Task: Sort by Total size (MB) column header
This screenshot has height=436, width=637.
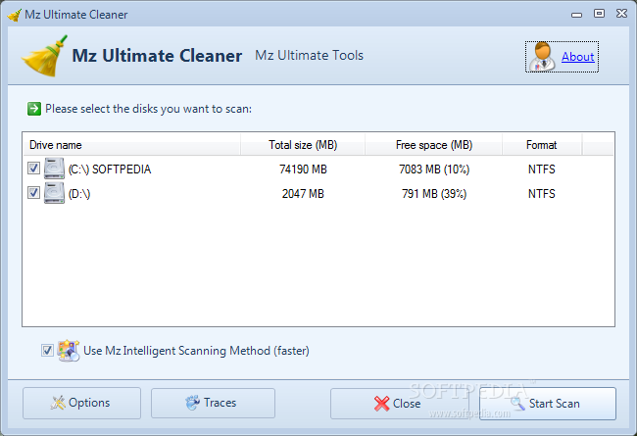Action: click(x=303, y=145)
